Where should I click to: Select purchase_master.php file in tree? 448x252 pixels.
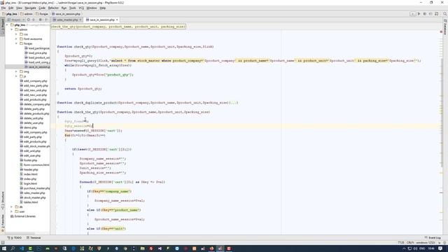pyautogui.click(x=34, y=188)
